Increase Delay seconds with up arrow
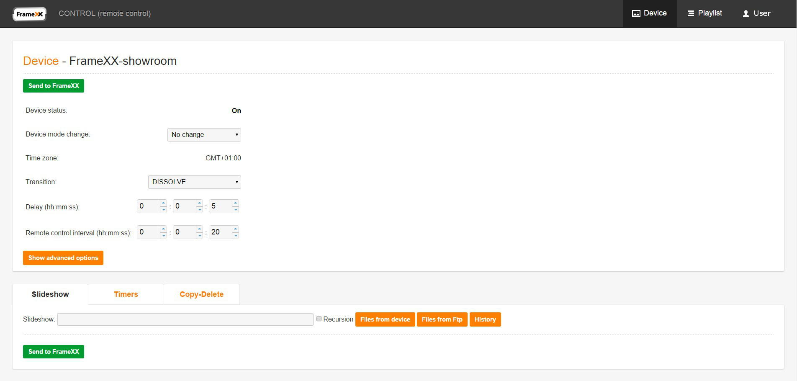This screenshot has width=797, height=381. [236, 203]
